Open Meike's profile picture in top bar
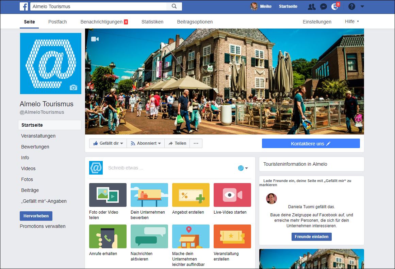The image size is (395, 269). click(x=254, y=6)
